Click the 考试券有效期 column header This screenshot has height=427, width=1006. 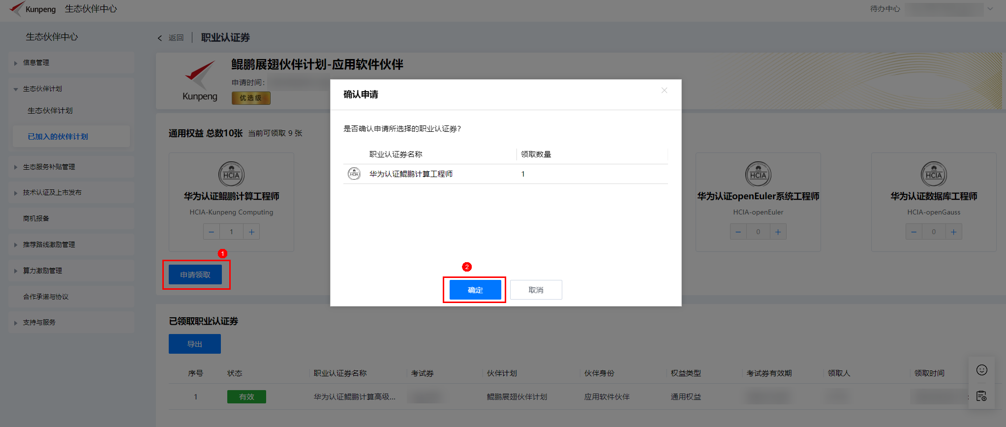(769, 373)
